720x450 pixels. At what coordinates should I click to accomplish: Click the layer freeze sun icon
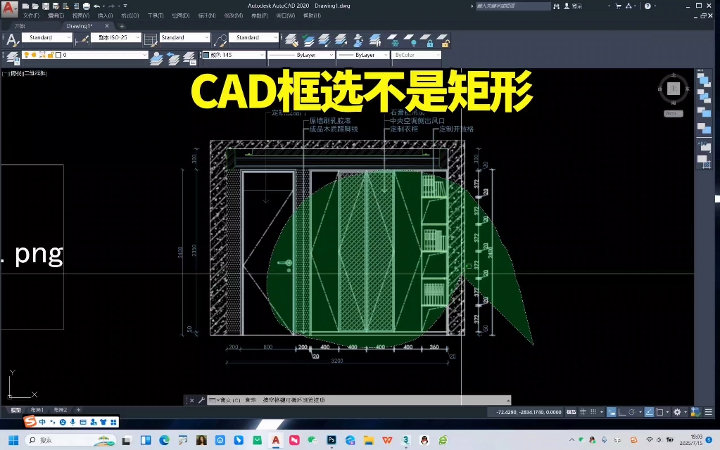34,55
